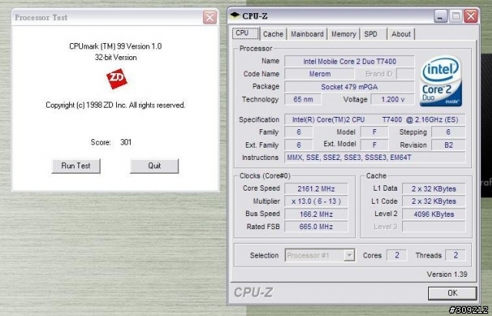Viewport: 492px width, 316px height.
Task: Click the Intel Core 2 Duo logo
Action: pyautogui.click(x=440, y=81)
